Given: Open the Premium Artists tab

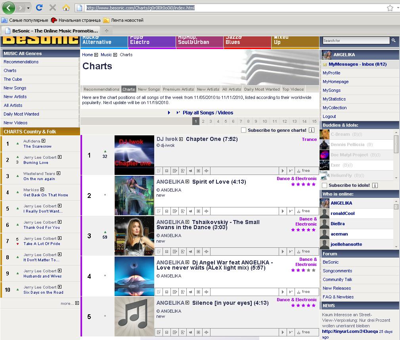Looking at the screenshot, I should point(178,89).
